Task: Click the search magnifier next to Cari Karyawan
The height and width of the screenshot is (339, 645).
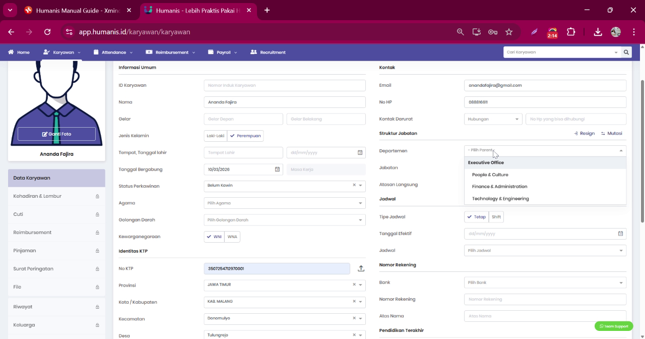Action: click(x=626, y=52)
